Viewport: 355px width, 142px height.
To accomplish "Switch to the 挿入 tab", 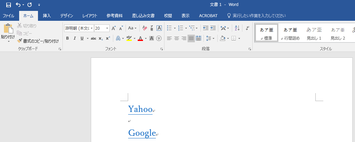I will pos(47,16).
